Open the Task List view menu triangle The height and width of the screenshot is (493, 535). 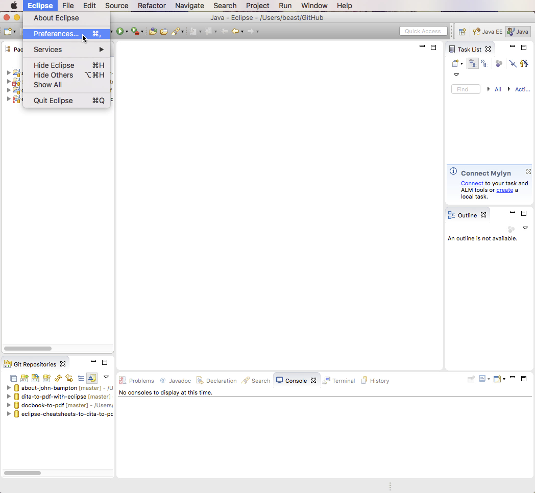(x=456, y=75)
